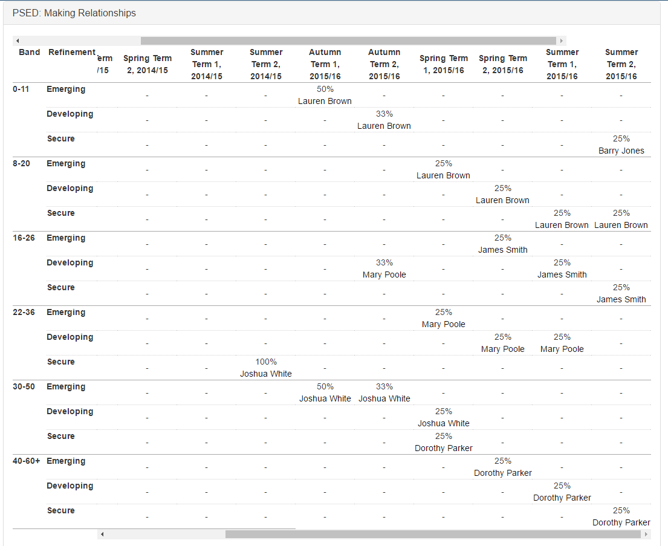
Task: Click Mary Poole under Summer Term 1, 22-36 Developing
Action: [562, 349]
